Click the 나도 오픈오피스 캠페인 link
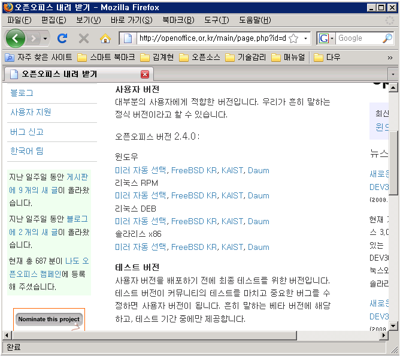Screen dimensions: 400x356 click(x=49, y=267)
